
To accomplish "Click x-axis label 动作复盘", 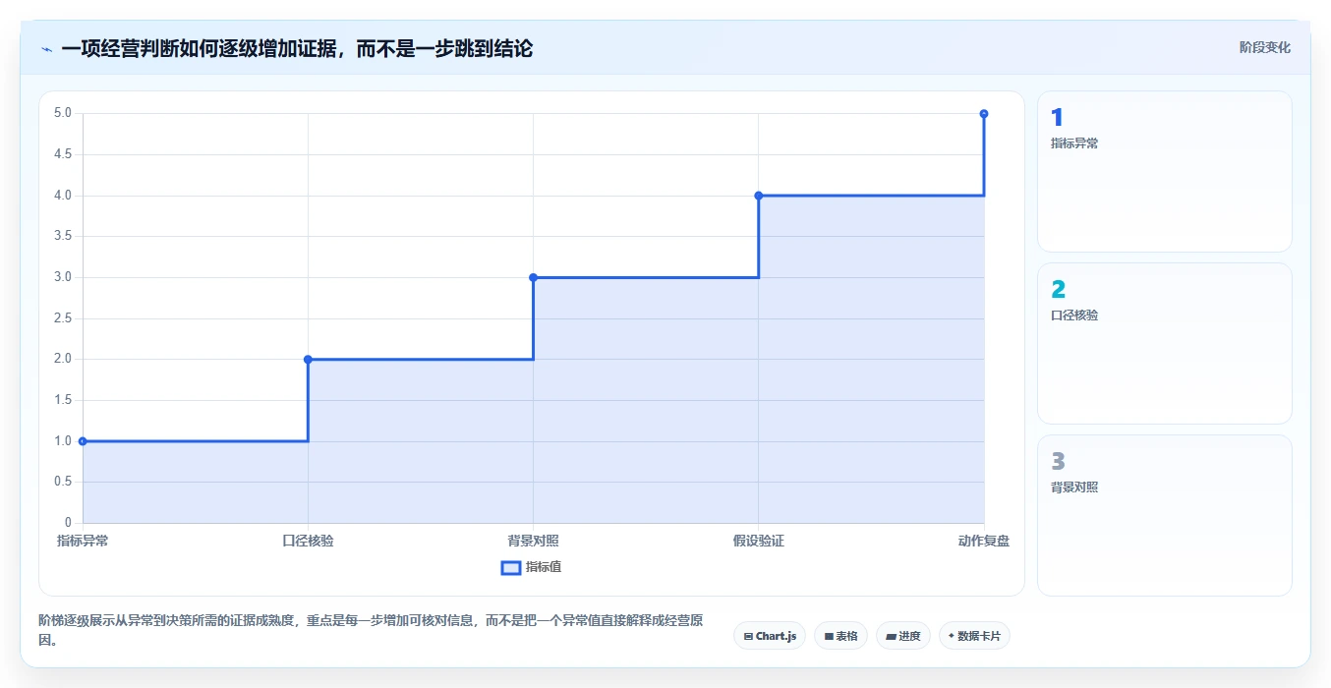I will pos(984,541).
